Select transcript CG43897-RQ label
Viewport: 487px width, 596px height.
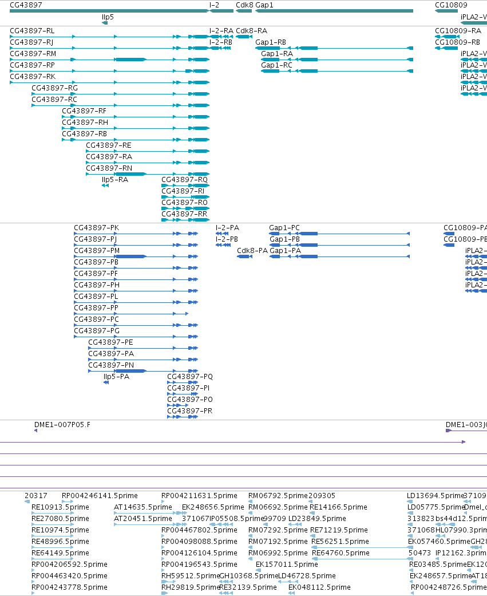[185, 179]
